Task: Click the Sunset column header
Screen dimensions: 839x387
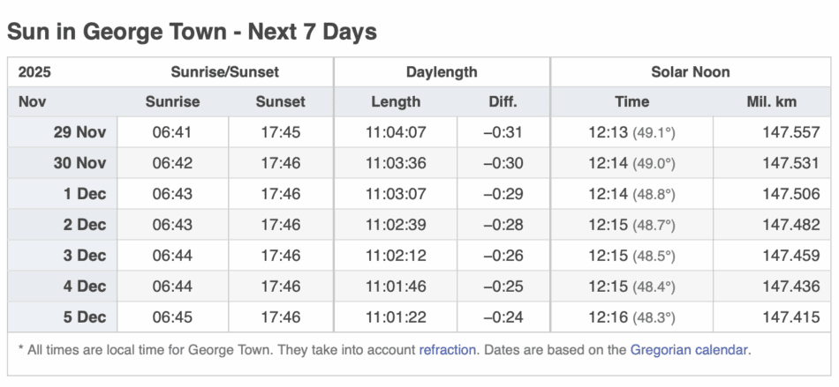Action: click(280, 101)
